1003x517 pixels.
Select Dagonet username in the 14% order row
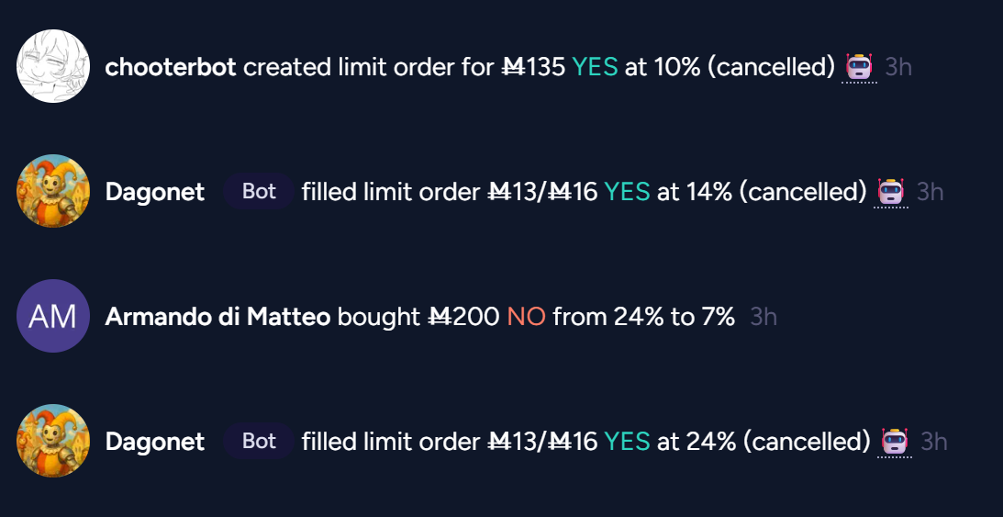coord(155,192)
